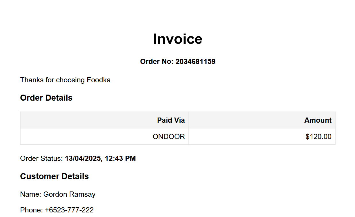Click the word Foodka
Screen dimensions: 355x217
[99, 80]
